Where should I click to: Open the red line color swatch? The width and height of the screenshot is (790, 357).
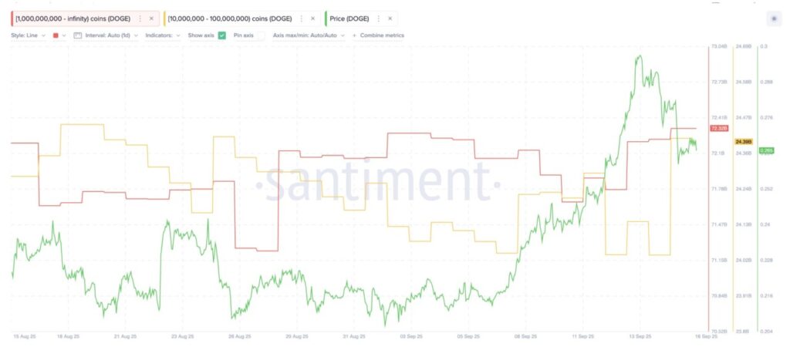56,35
